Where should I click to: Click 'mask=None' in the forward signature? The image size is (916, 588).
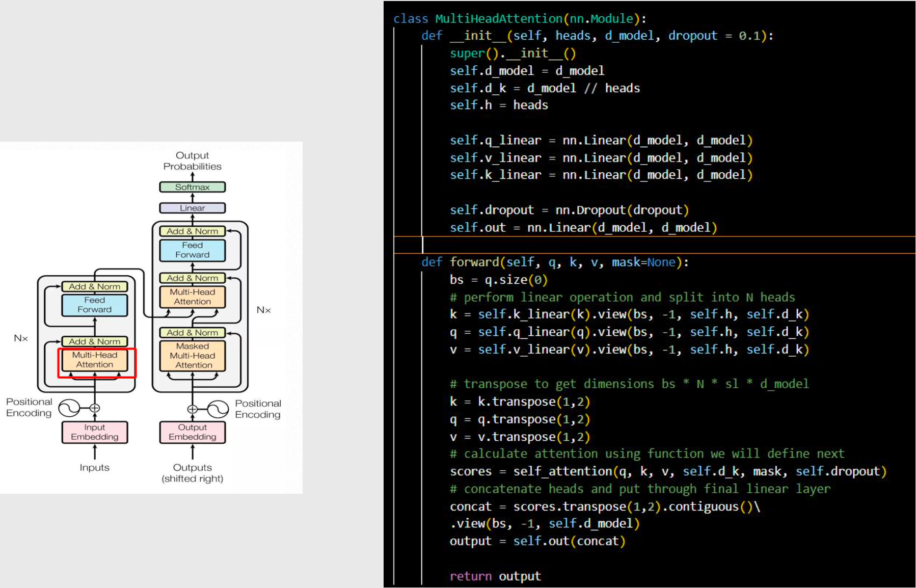pyautogui.click(x=643, y=262)
